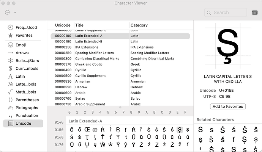Select the Syriac block row
Screen dimensions: 262x152
pos(120,99)
